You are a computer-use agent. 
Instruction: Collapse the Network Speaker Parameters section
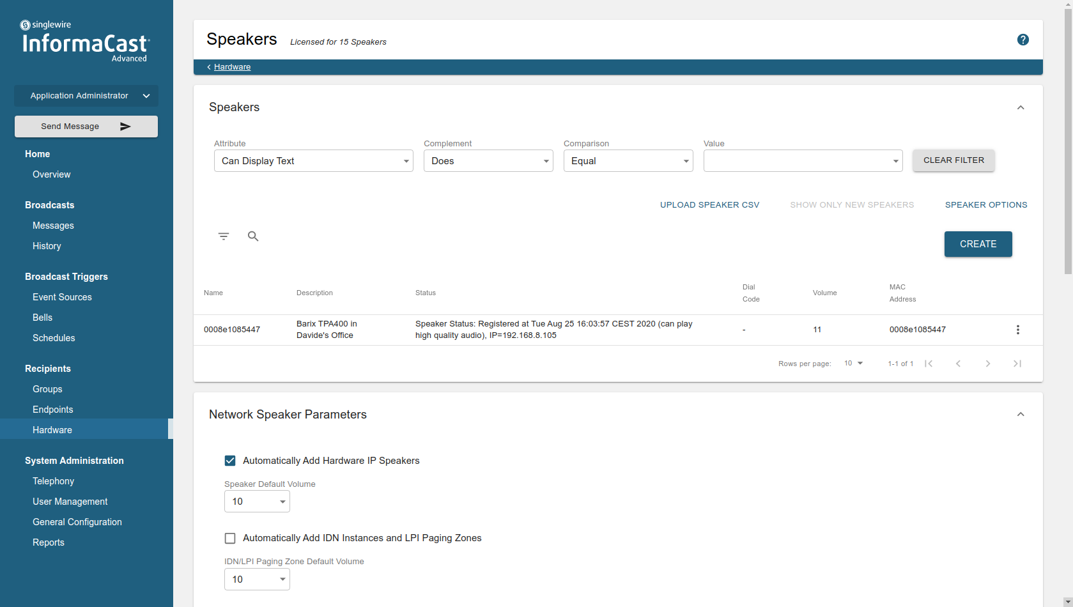[x=1021, y=414]
